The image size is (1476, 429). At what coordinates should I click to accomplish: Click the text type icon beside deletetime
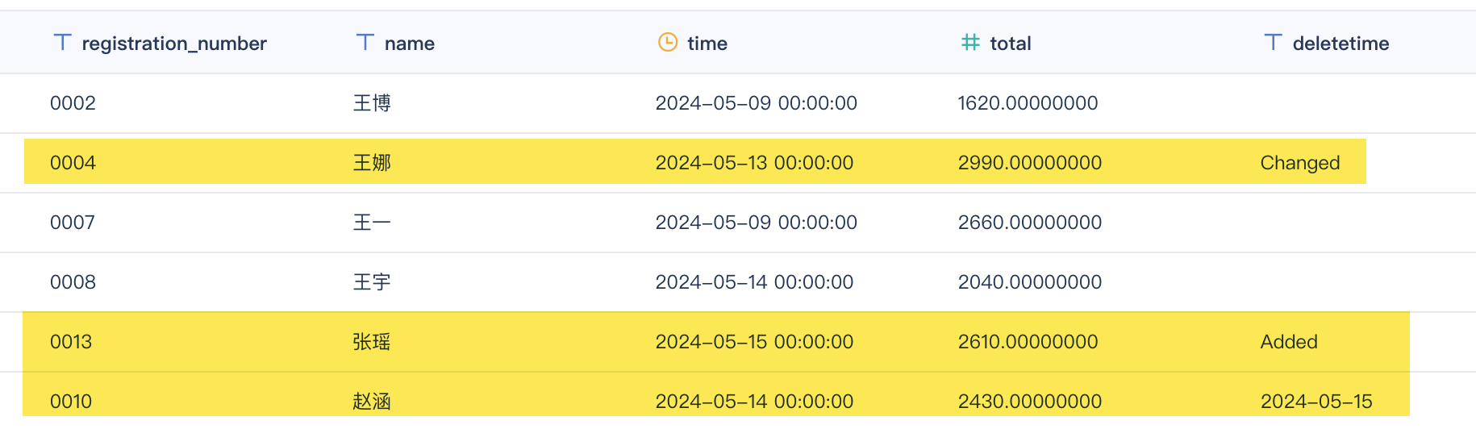click(x=1273, y=42)
